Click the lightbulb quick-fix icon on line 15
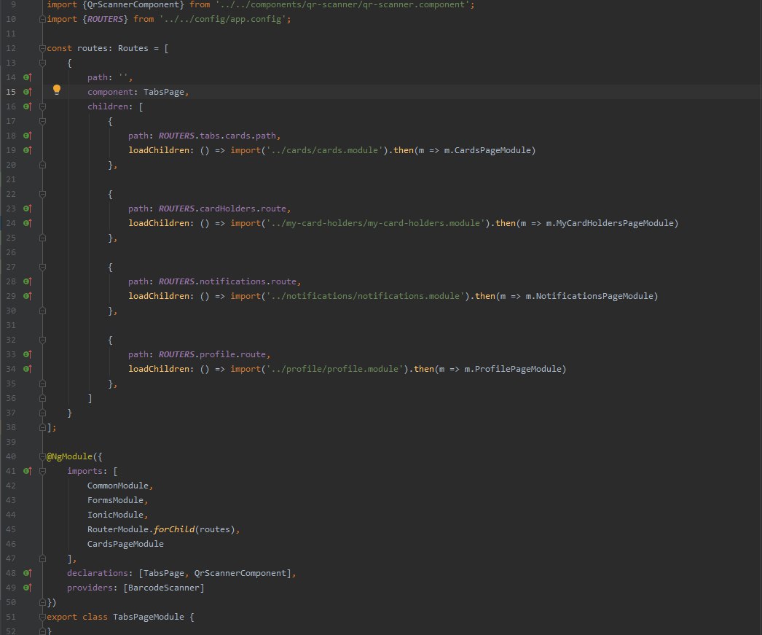 [57, 90]
